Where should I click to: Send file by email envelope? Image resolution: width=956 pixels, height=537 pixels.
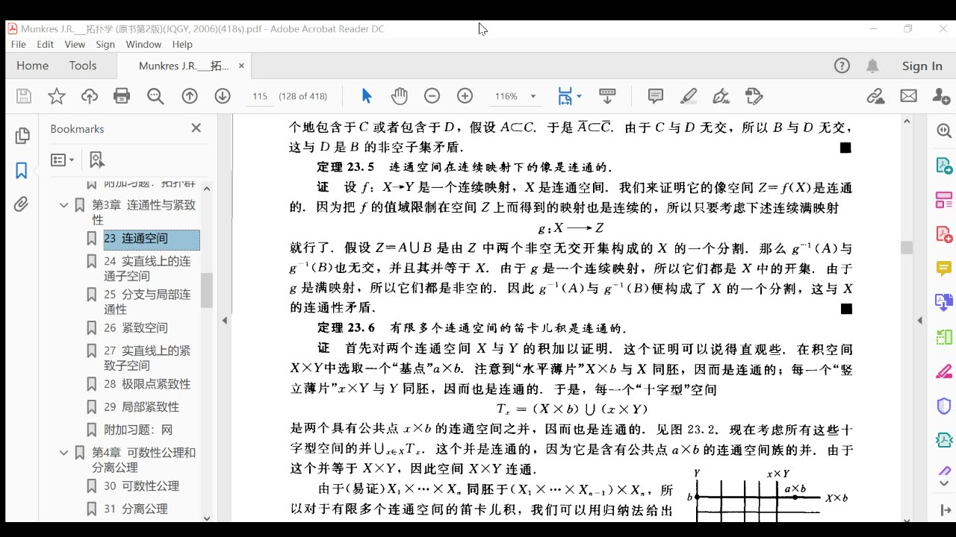click(908, 96)
